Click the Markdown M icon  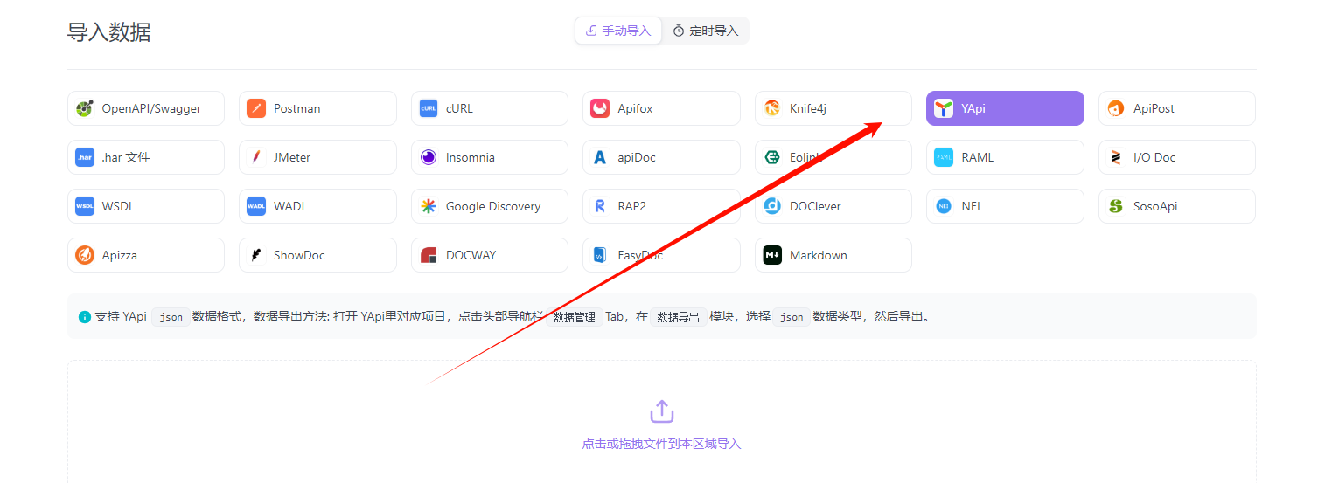pyautogui.click(x=772, y=255)
